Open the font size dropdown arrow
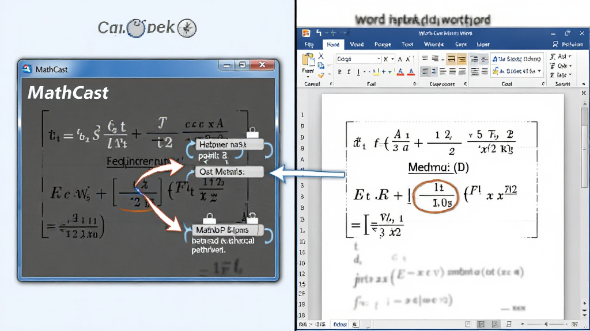This screenshot has width=590, height=331. (392, 59)
